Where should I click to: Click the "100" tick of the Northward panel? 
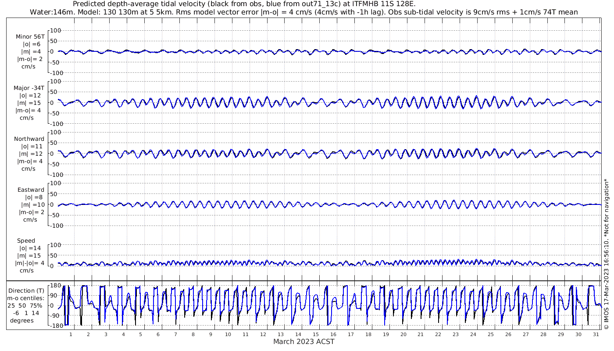click(56, 132)
